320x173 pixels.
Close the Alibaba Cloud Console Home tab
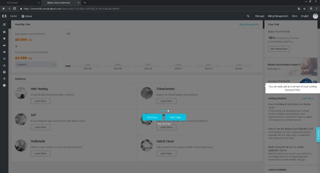pyautogui.click(x=78, y=3)
